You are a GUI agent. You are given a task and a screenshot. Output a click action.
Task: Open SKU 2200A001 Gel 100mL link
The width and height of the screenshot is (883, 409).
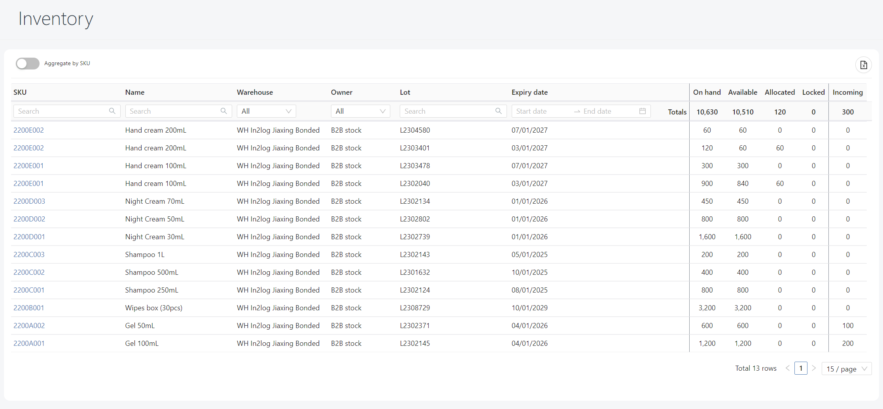(29, 343)
